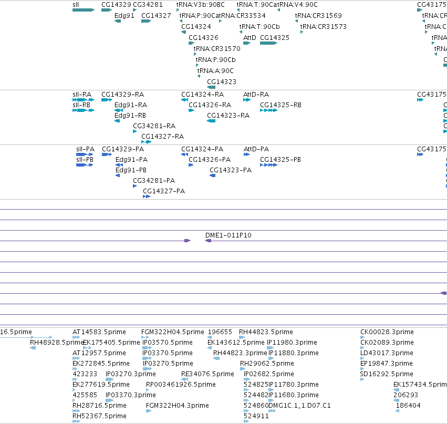
Task: Click the CG14329-PA protein label
Action: pyautogui.click(x=123, y=149)
